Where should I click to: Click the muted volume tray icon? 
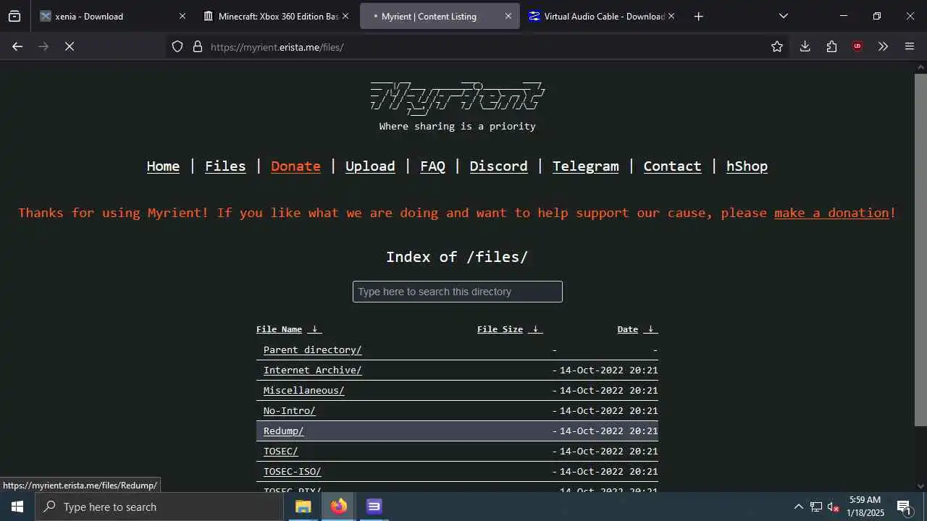click(833, 507)
